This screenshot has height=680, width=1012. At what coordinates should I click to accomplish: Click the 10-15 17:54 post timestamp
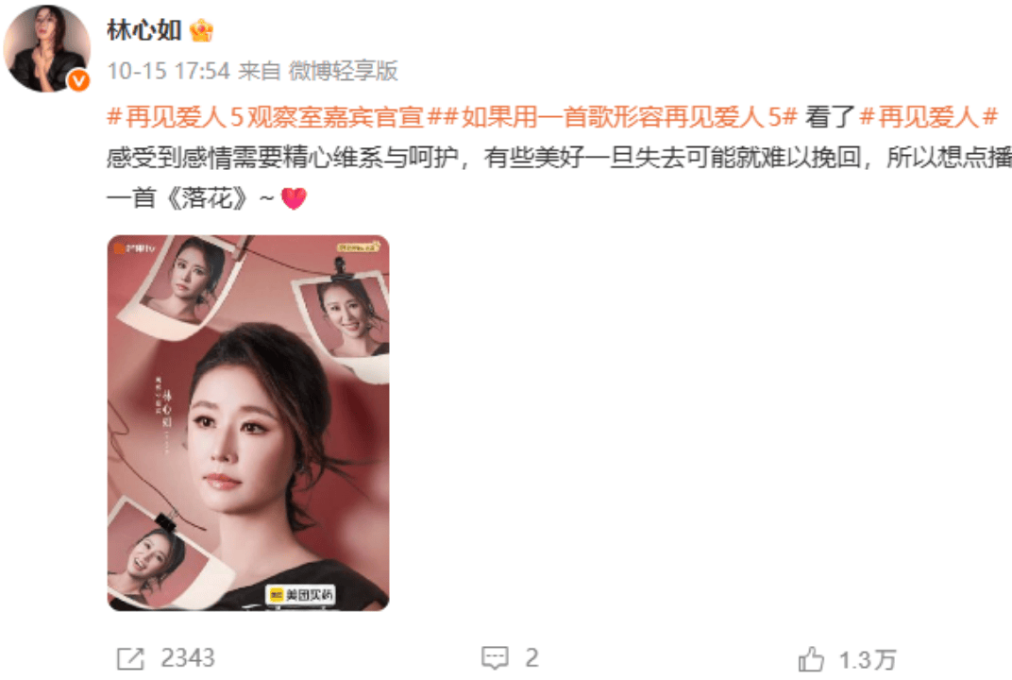point(168,71)
